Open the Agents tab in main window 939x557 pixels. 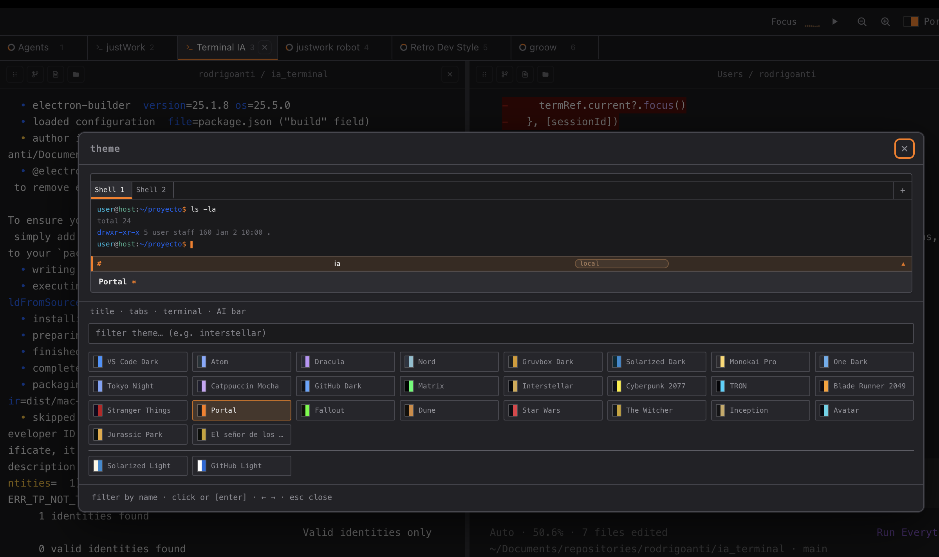(x=43, y=48)
